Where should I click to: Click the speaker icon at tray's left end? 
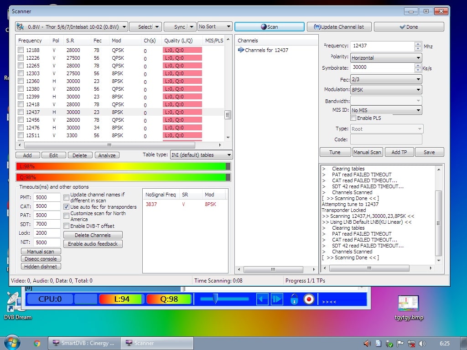367,344
